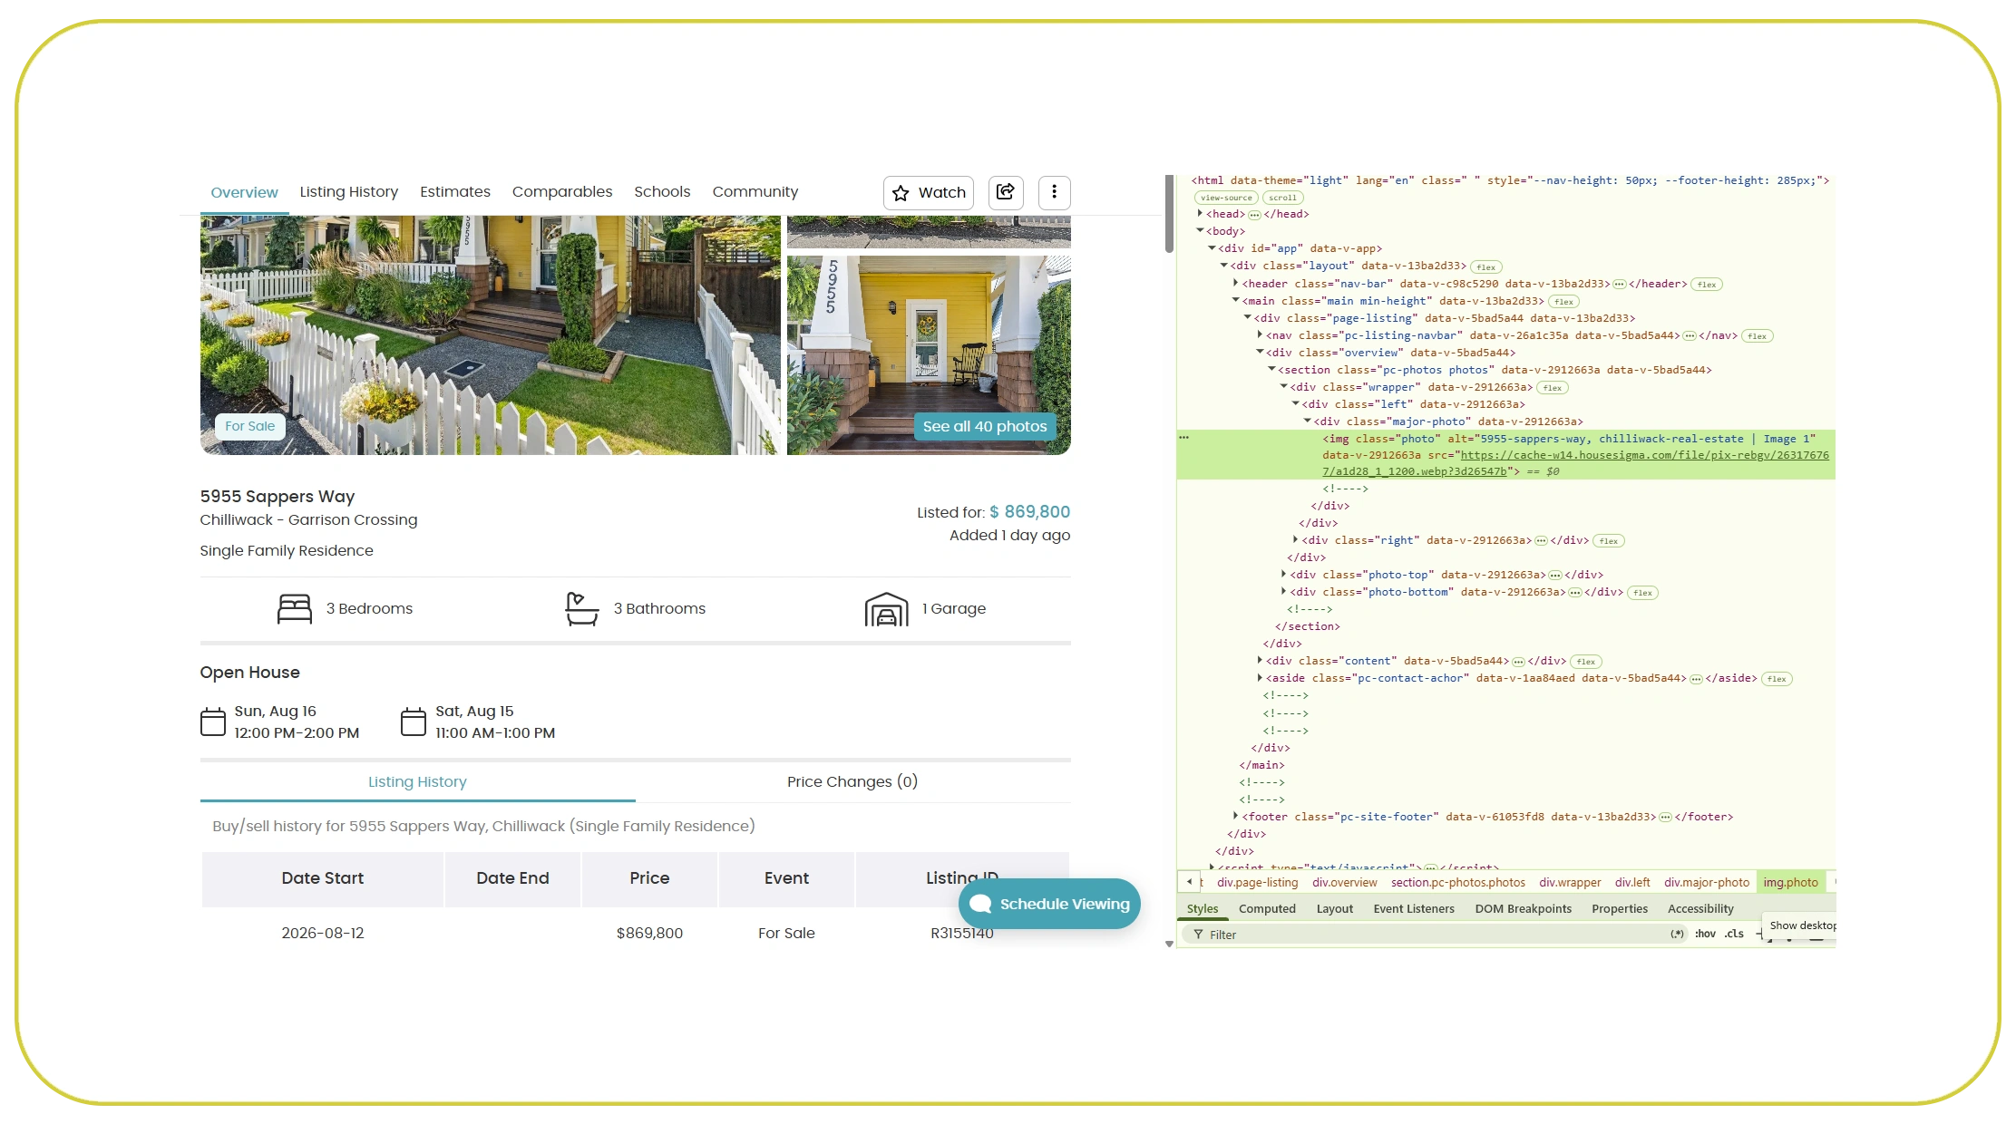Open the Listing History nav tab

tap(348, 192)
